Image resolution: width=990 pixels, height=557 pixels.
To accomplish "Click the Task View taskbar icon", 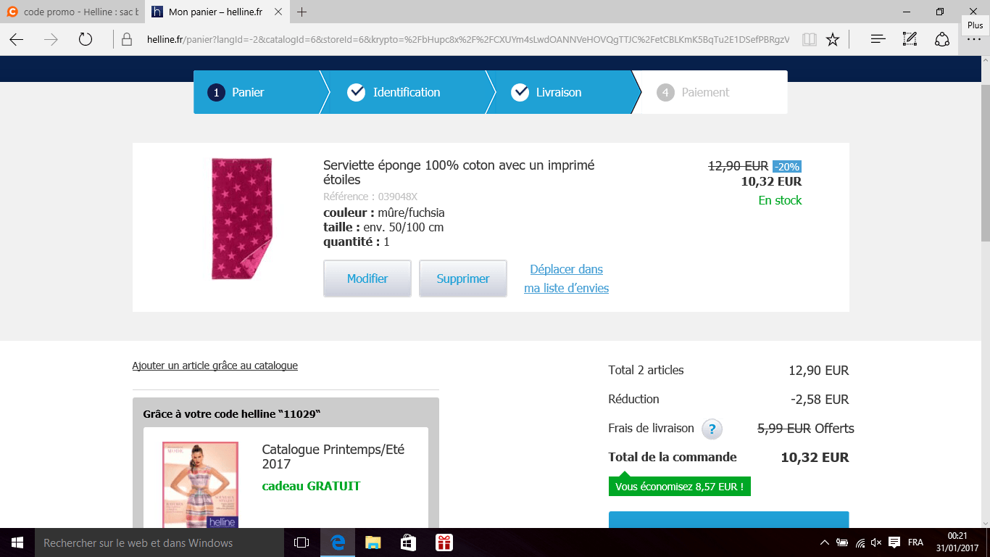I will (301, 542).
